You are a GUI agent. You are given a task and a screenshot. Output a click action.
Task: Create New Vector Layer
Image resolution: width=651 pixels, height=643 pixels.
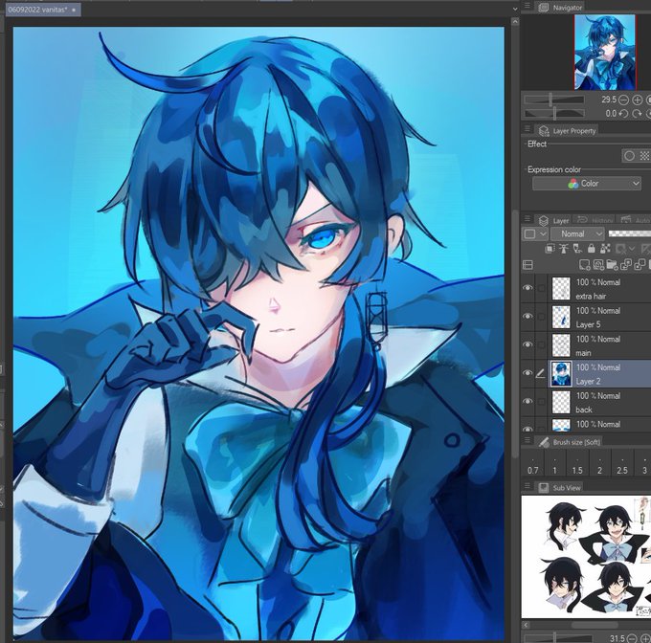(598, 265)
